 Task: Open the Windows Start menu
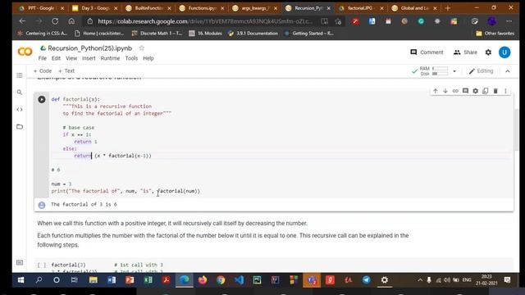click(21, 280)
